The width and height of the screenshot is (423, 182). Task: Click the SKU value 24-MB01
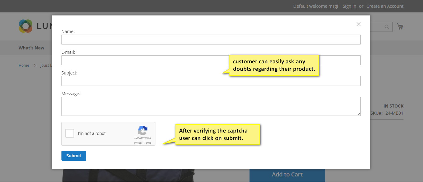pos(394,113)
